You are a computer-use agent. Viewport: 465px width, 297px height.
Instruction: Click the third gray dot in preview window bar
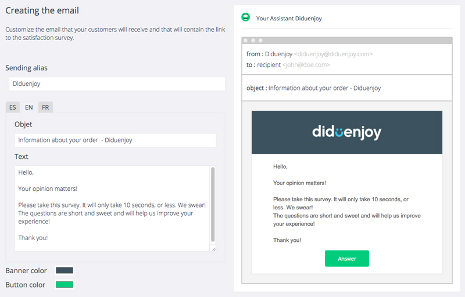pos(260,41)
